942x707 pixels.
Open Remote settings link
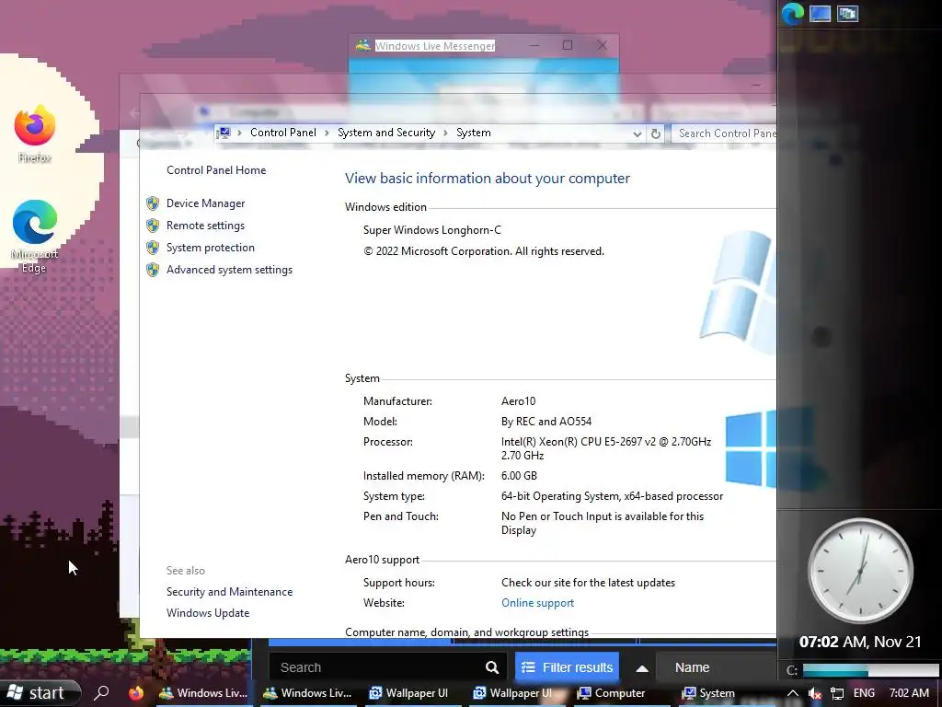(205, 226)
